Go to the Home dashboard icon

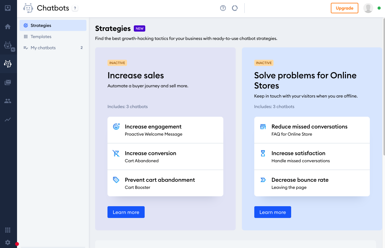point(8,27)
